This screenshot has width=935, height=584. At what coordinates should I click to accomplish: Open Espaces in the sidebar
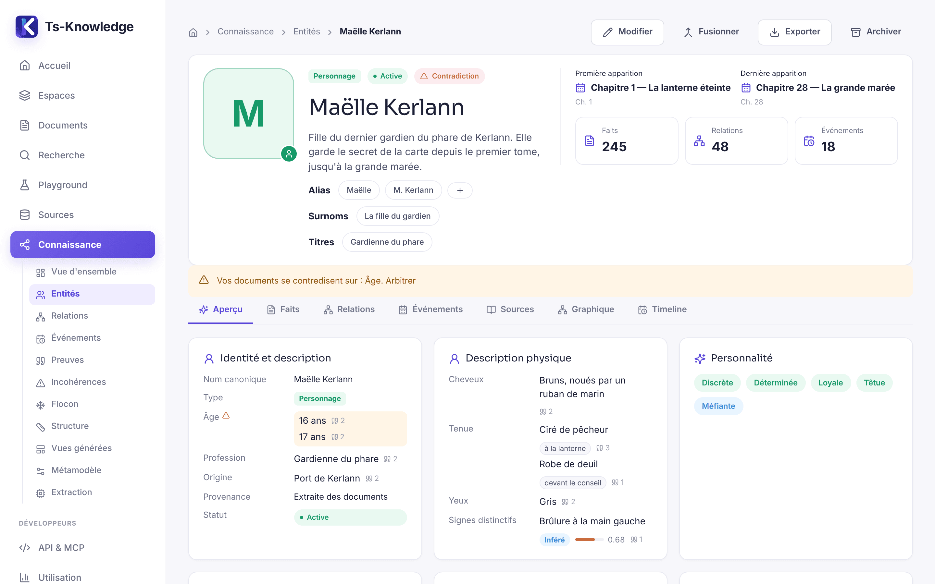click(83, 95)
